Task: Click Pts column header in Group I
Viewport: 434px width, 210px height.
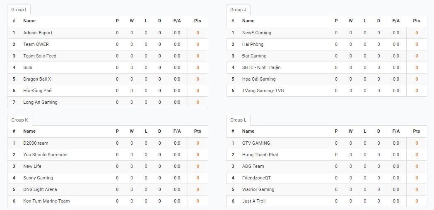Action: 198,21
